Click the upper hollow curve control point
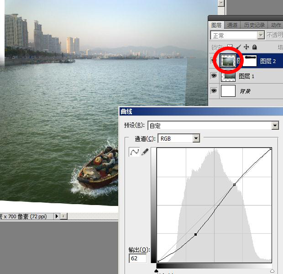Viewport: 283px width, 274px height. [234, 184]
